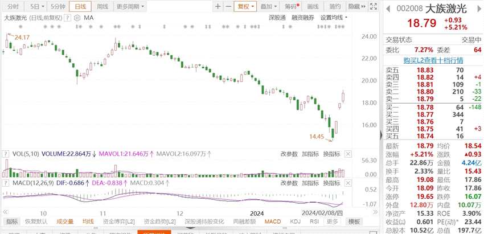Viewport: 484px width, 234px height.
Task: Click 恢复默认 restore defaults
Action: pos(36,221)
